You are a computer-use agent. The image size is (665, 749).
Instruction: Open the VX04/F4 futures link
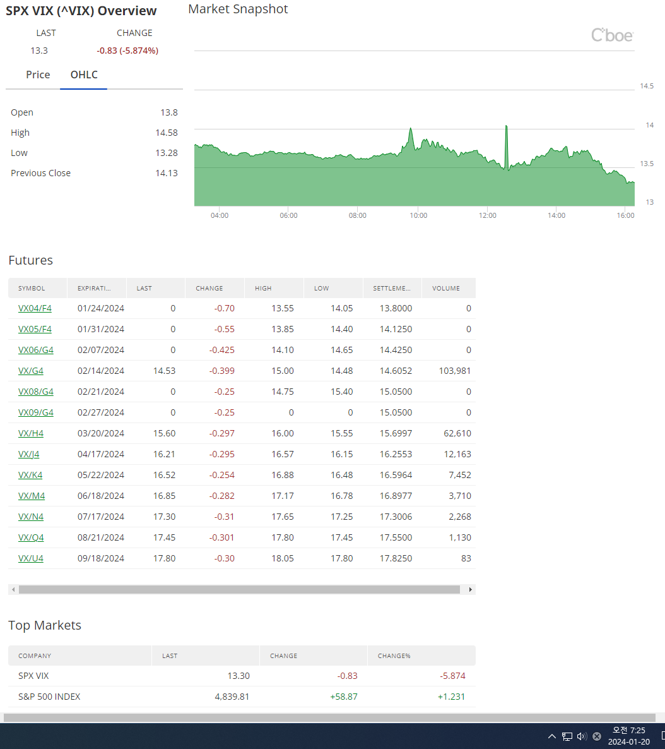pyautogui.click(x=35, y=309)
